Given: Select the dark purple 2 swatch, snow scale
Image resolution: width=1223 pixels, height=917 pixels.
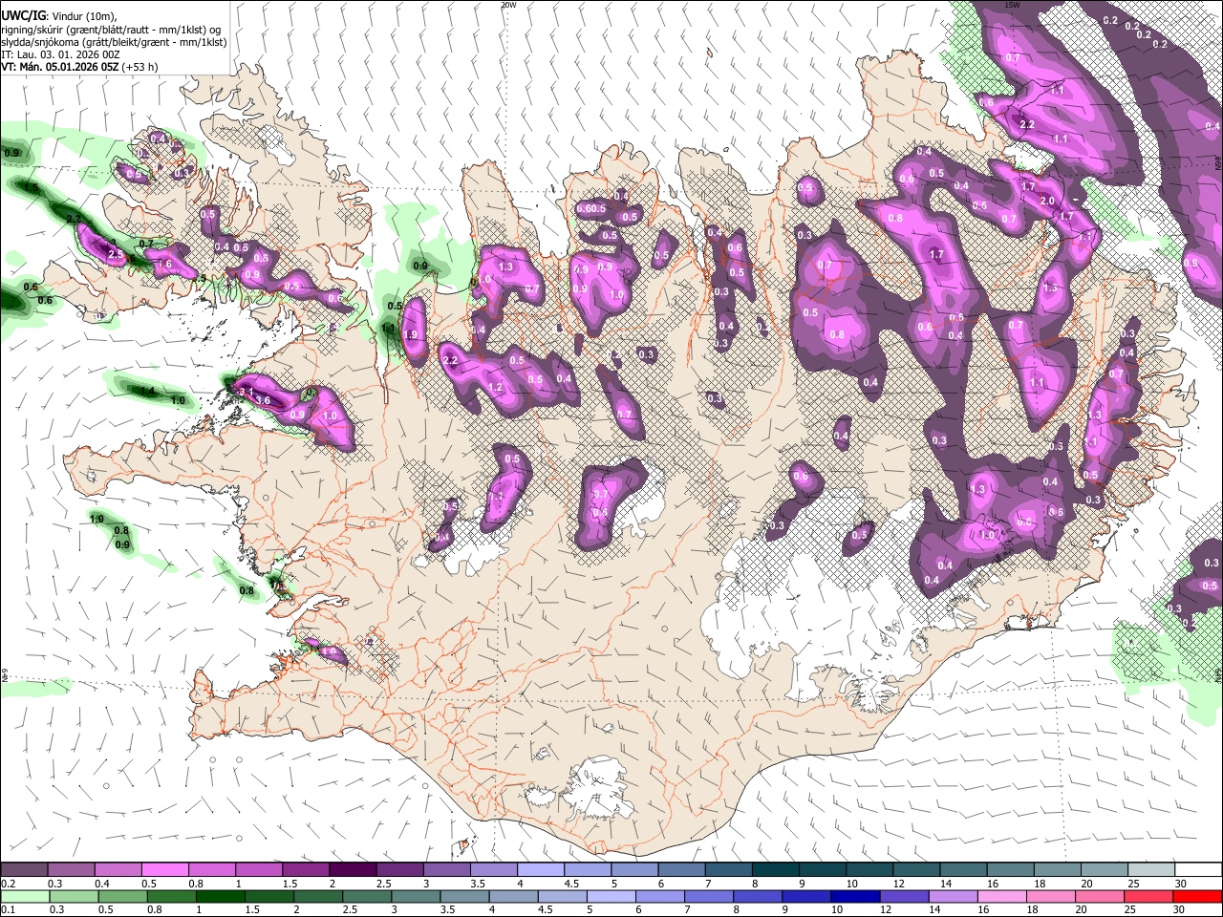Looking at the screenshot, I should [352, 870].
